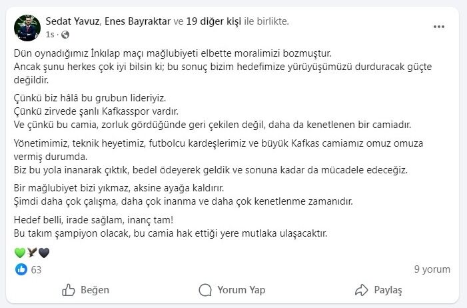Open the post via the 1s timestamp
467x308 pixels.
click(50, 33)
